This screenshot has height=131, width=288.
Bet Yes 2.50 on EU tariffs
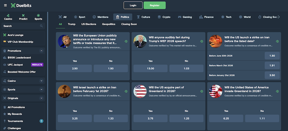tap(75, 68)
